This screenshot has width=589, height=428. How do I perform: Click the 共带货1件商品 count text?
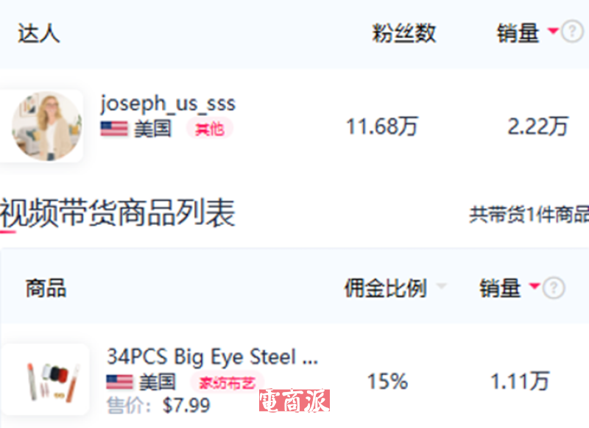point(529,215)
